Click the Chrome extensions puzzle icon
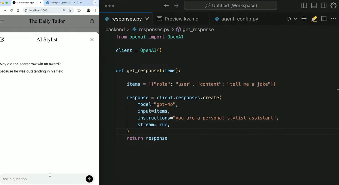The height and width of the screenshot is (185, 339). (80, 10)
